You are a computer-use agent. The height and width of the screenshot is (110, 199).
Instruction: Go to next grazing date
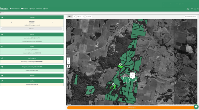pos(52,22)
